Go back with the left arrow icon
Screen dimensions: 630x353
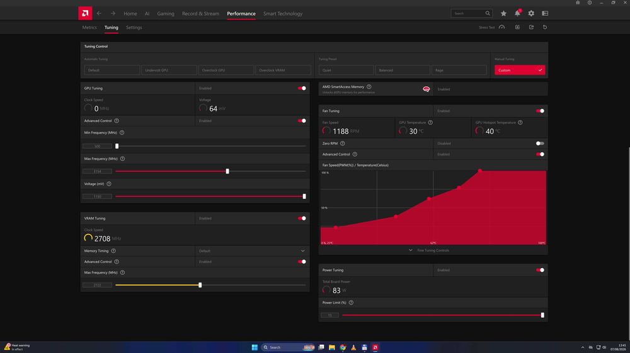(99, 13)
